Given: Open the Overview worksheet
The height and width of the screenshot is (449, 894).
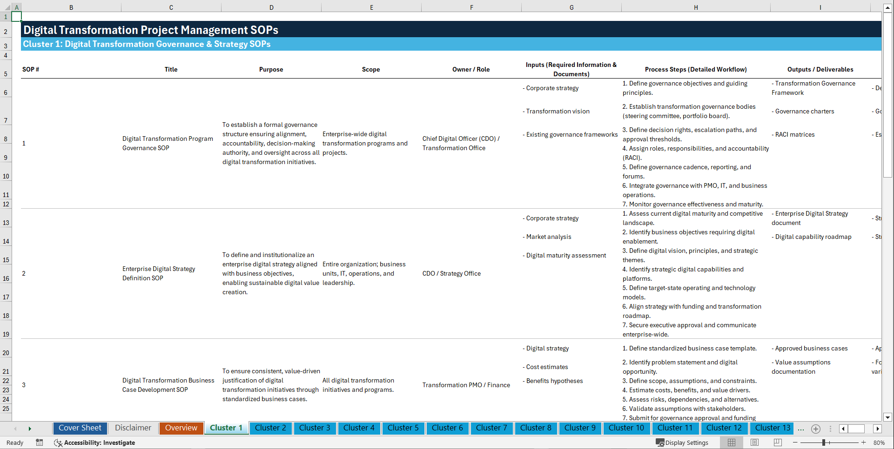Looking at the screenshot, I should coord(181,428).
